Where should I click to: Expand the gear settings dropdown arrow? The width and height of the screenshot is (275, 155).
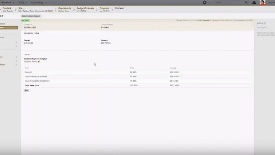point(210,2)
